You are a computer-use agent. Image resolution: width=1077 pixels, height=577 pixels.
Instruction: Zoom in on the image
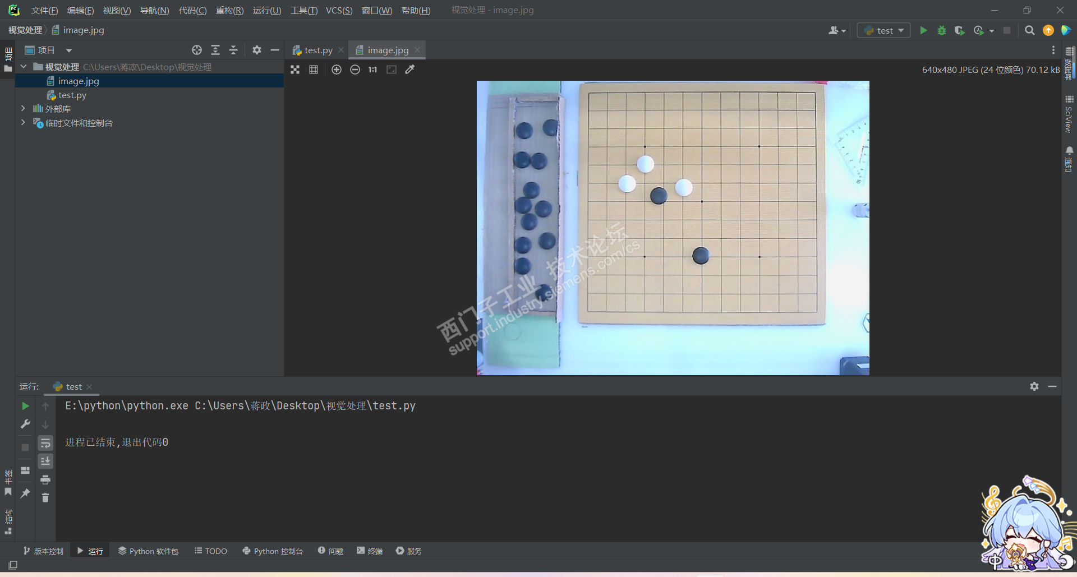[337, 70]
